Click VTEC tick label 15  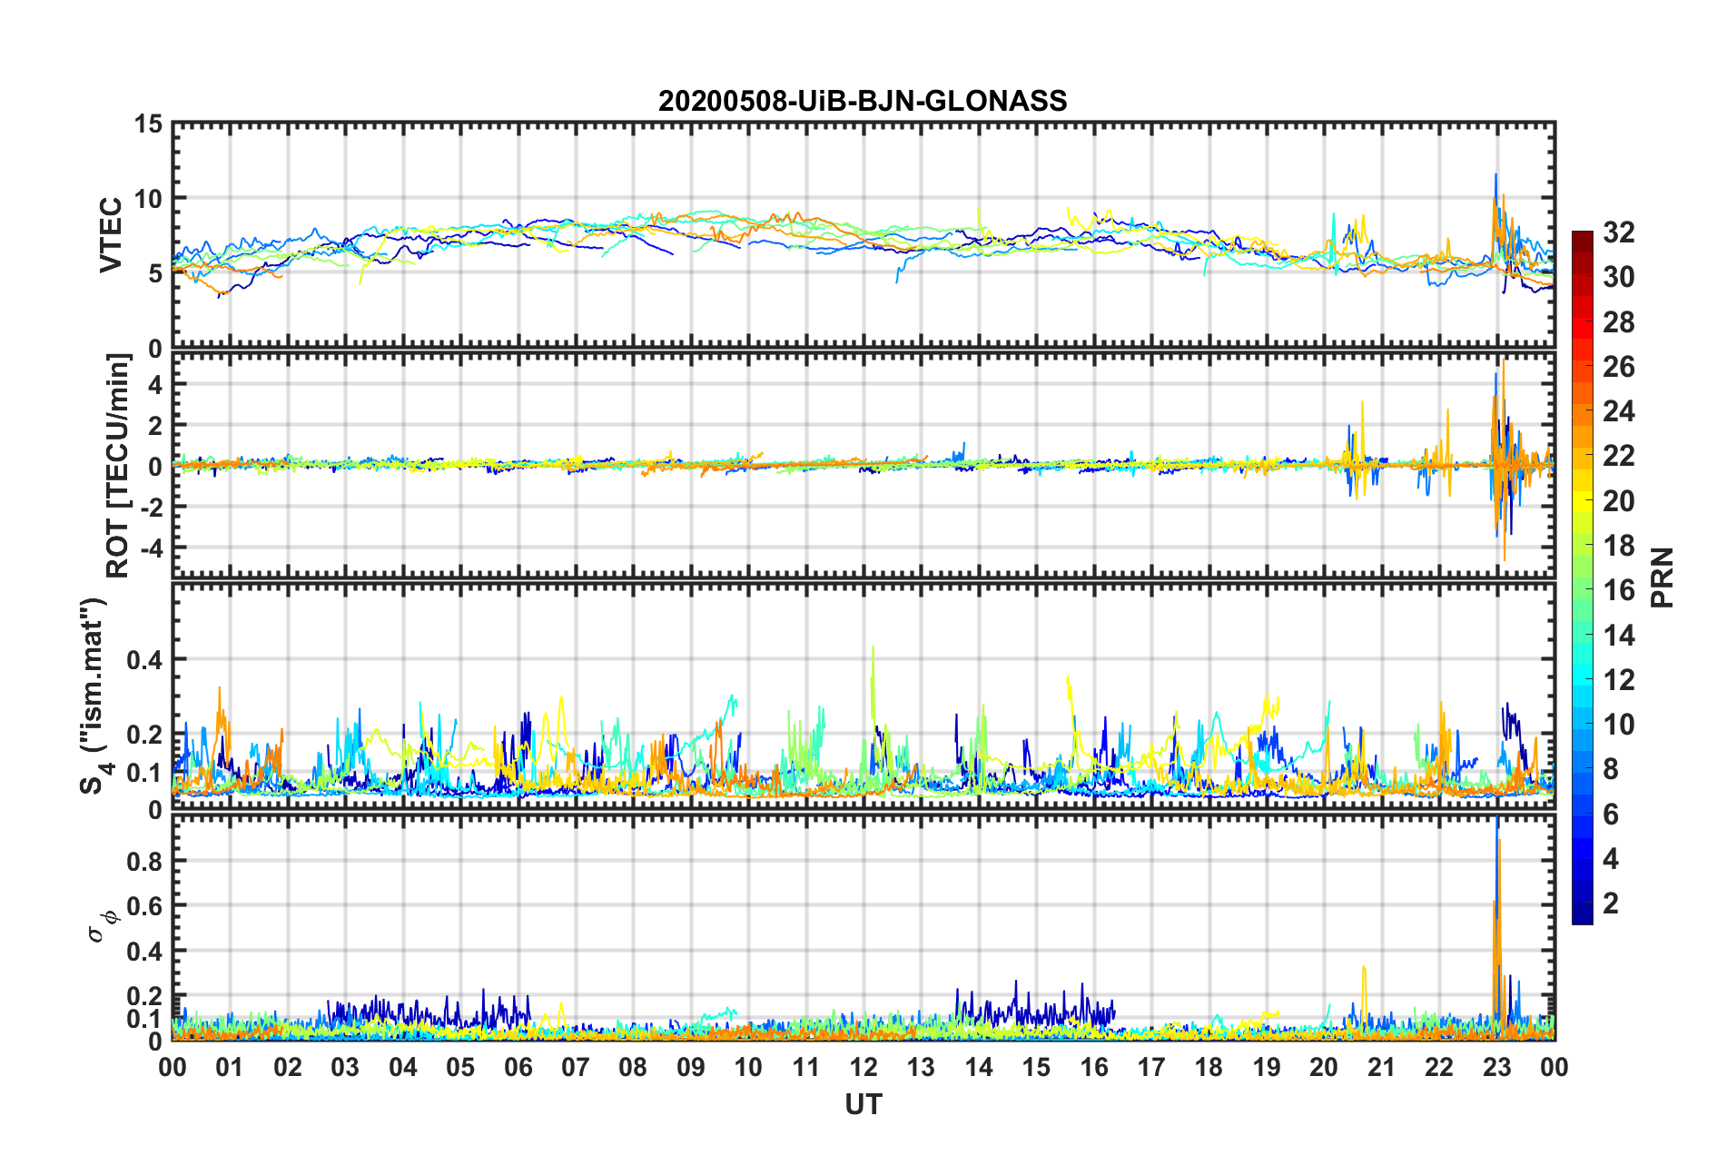click(x=148, y=123)
